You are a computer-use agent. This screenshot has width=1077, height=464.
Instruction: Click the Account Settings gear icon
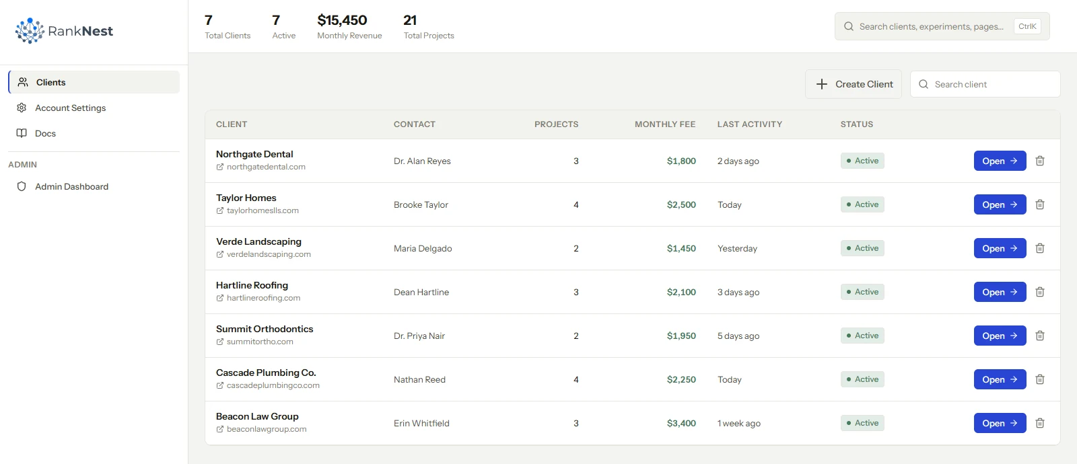point(22,108)
